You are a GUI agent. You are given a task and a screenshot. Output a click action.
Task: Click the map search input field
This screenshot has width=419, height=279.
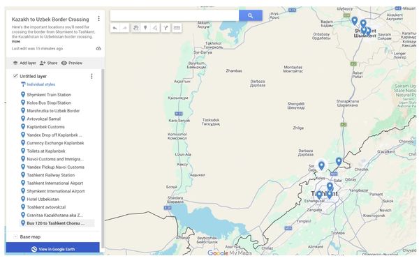175,15
